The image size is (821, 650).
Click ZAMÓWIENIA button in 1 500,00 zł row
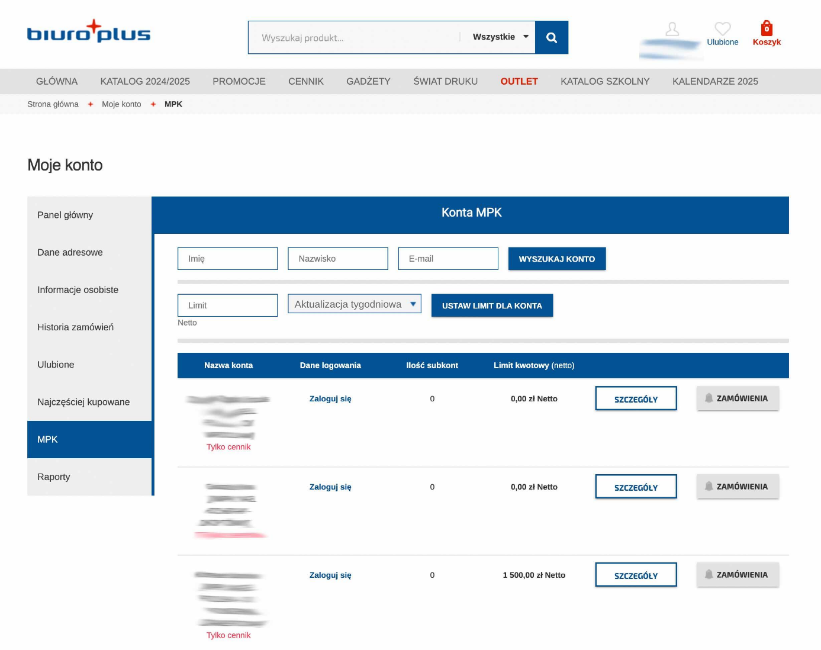[738, 575]
